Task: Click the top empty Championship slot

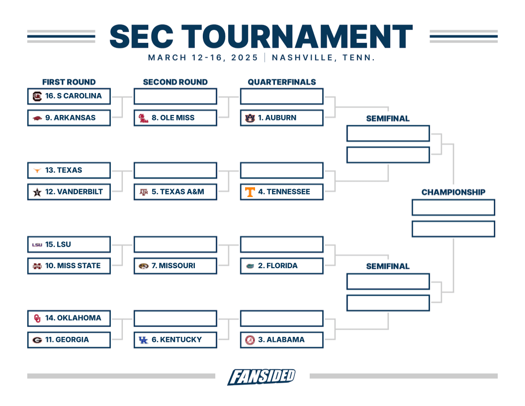Action: click(453, 207)
